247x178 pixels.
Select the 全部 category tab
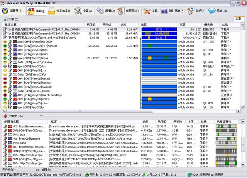pyautogui.click(x=238, y=19)
